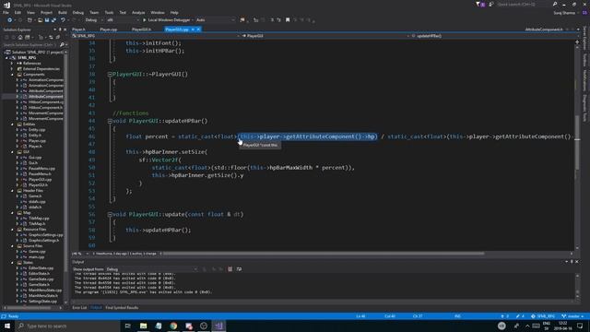The height and width of the screenshot is (332, 590).
Task: Open the Show output from Debug dropdown
Action: click(x=151, y=269)
